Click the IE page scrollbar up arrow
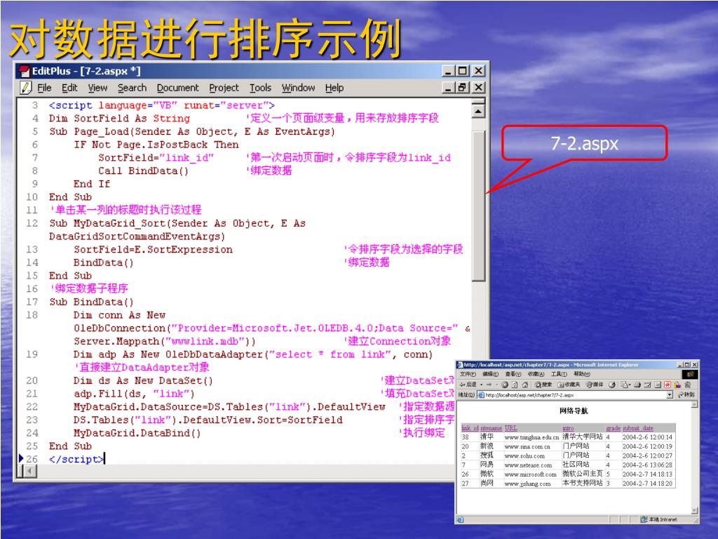718x539 pixels. (x=695, y=405)
